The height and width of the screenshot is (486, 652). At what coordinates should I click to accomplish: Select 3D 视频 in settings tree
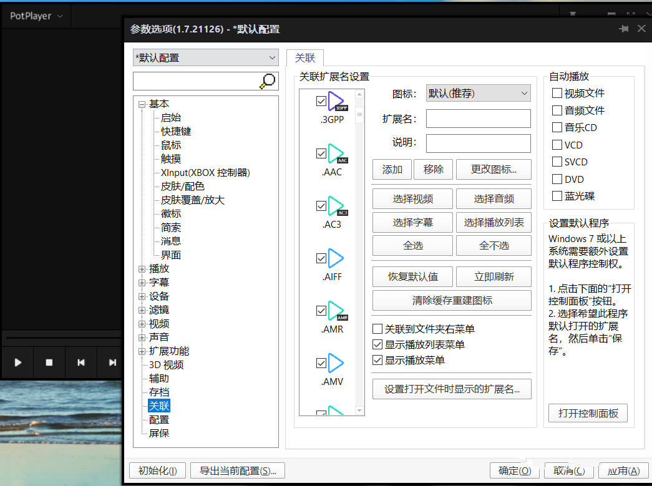point(167,365)
